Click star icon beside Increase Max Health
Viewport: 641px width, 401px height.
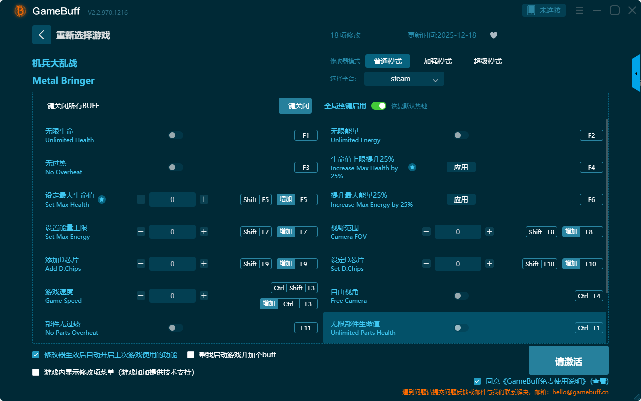tap(412, 167)
